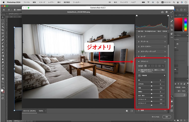
Task: Toggle Camera Raw grid overlay icon
Action: click(x=172, y=111)
